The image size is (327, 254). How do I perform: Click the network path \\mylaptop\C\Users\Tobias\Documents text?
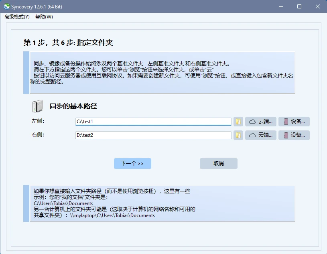112,215
